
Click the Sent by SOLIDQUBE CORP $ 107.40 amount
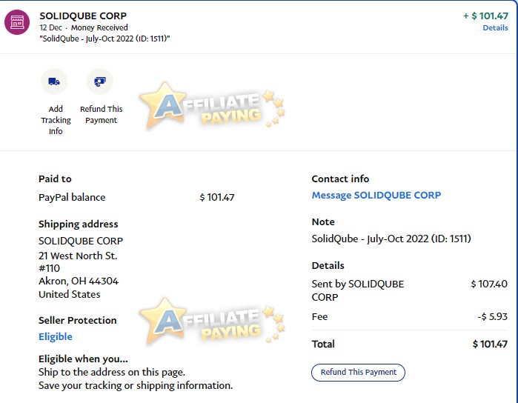tap(489, 284)
